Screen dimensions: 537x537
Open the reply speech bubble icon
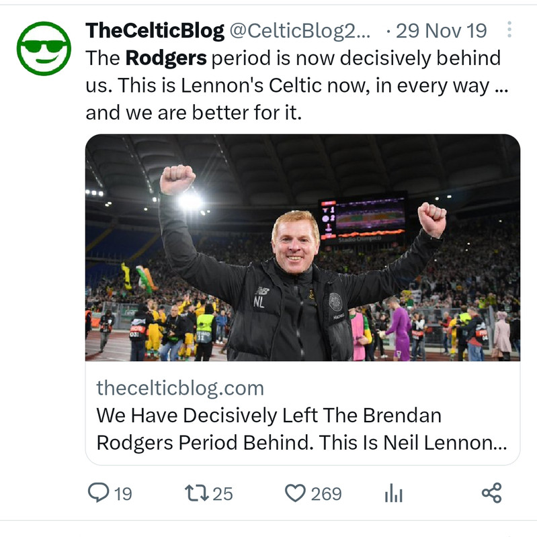coord(98,493)
